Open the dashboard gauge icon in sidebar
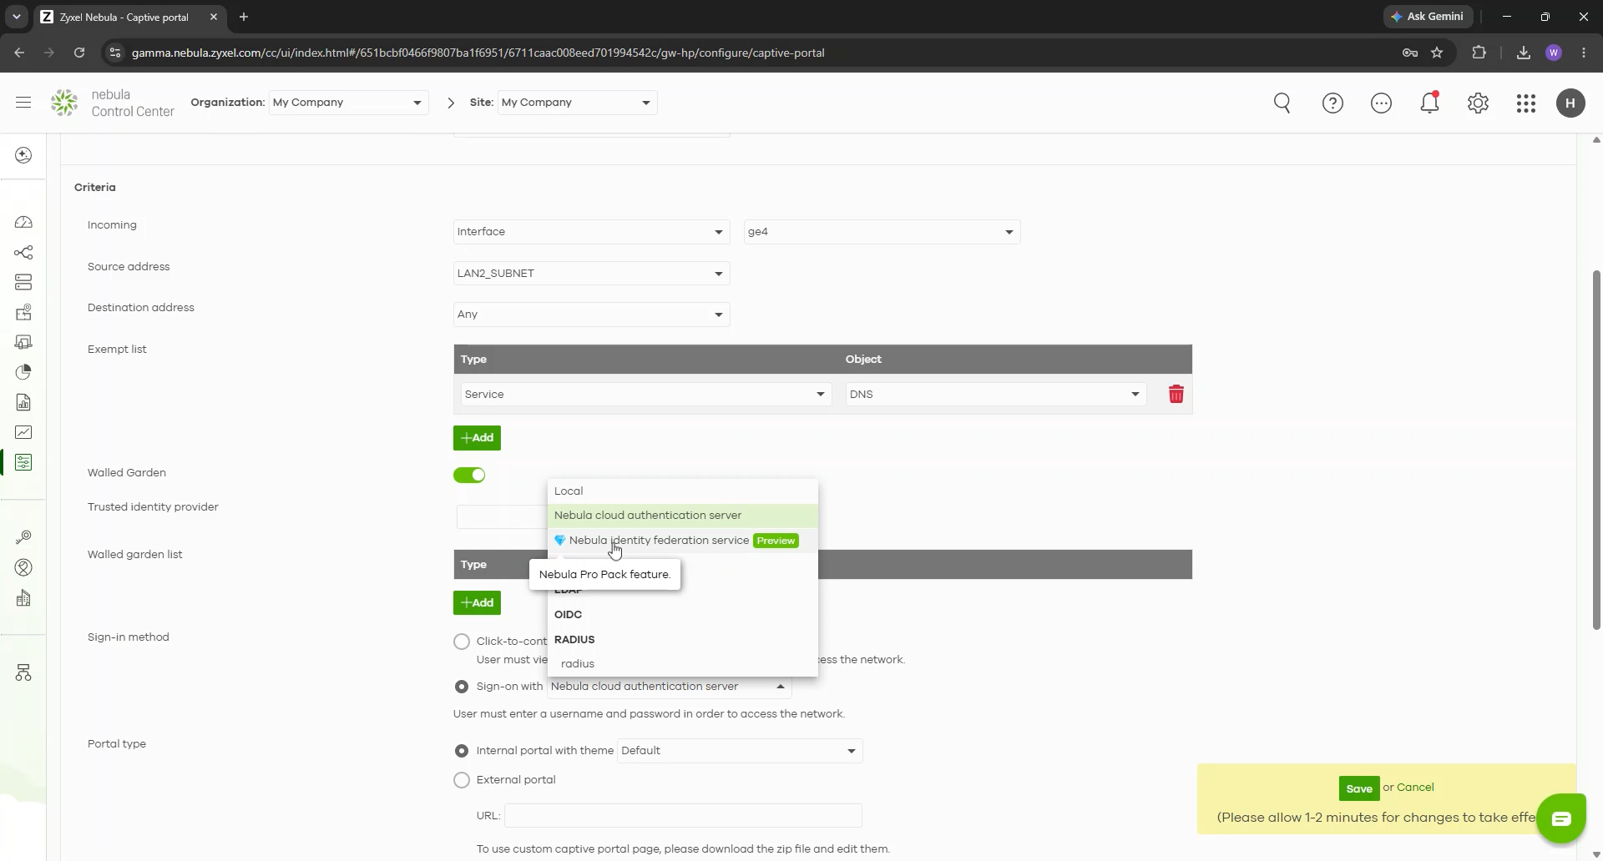This screenshot has width=1603, height=861. (23, 222)
